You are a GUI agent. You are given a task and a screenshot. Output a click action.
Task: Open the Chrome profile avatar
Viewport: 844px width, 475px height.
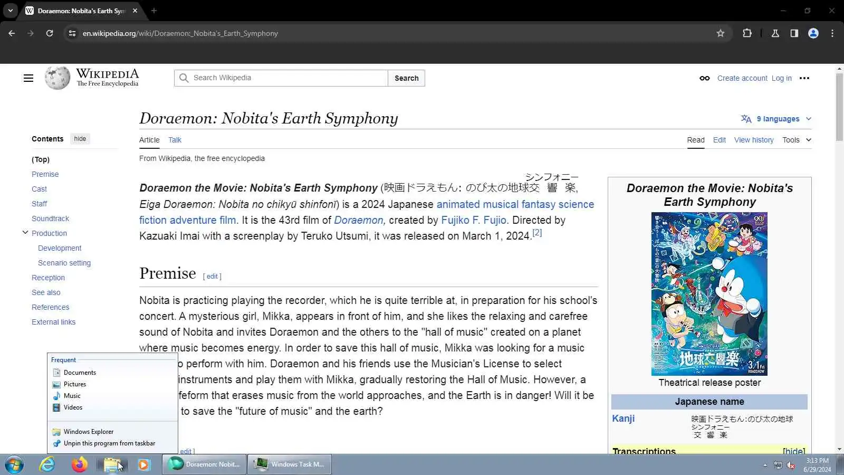tap(813, 33)
